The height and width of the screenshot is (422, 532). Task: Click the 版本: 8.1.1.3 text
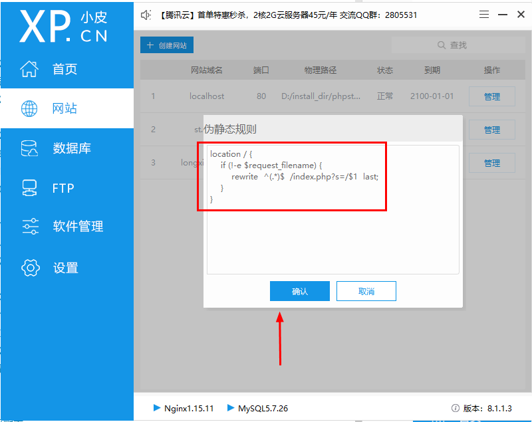[487, 408]
